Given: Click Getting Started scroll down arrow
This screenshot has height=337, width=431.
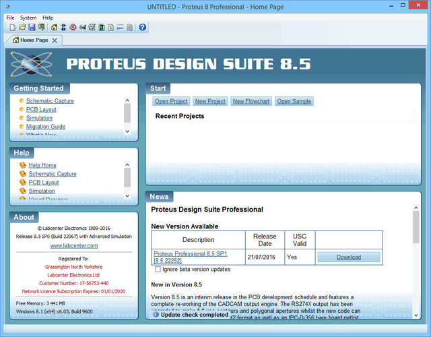Looking at the screenshot, I should pos(127,131).
